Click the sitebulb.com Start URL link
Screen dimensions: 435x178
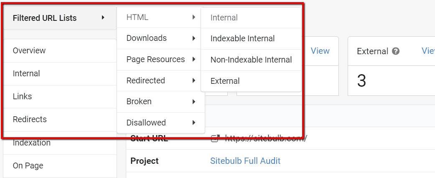[x=266, y=138]
